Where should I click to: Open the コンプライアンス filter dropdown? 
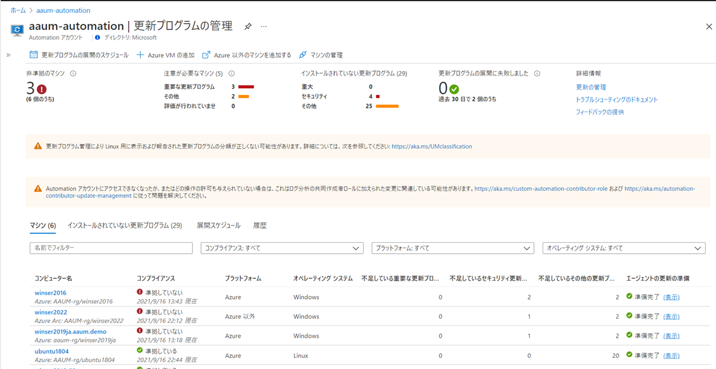click(x=282, y=248)
